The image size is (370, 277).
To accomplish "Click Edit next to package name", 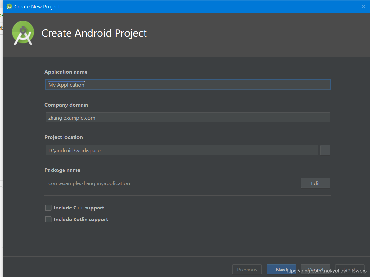I will (316, 183).
